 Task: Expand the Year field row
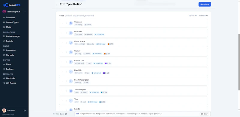pos(62,101)
